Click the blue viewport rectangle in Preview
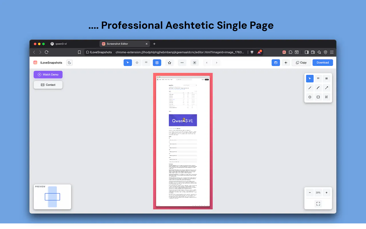The image size is (366, 229). tap(52, 197)
